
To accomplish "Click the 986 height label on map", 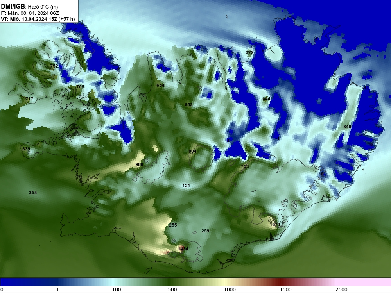I will 139,164.
